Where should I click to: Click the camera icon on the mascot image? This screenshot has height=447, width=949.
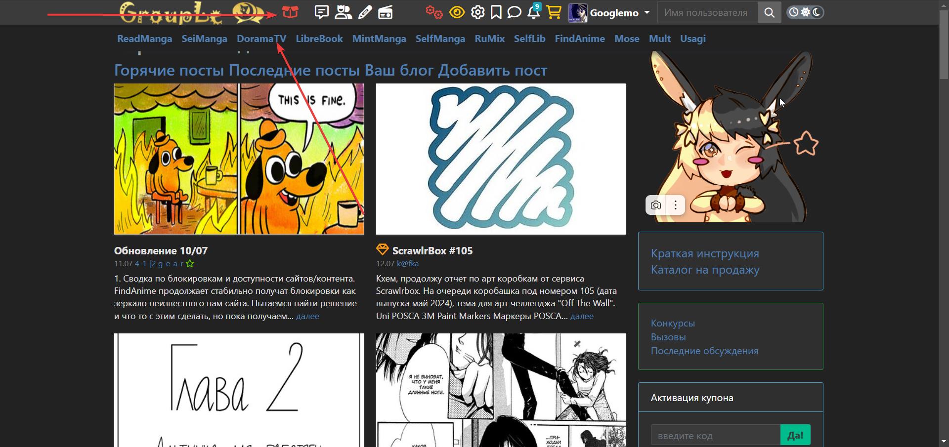(x=656, y=205)
